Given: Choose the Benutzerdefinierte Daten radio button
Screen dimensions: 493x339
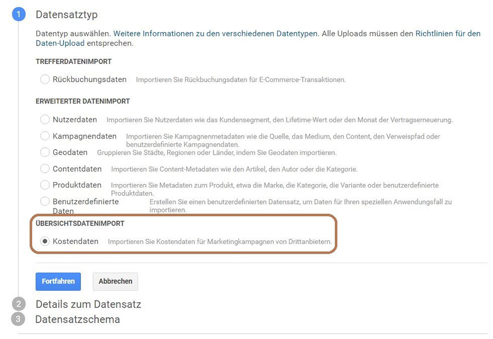Looking at the screenshot, I should (45, 201).
